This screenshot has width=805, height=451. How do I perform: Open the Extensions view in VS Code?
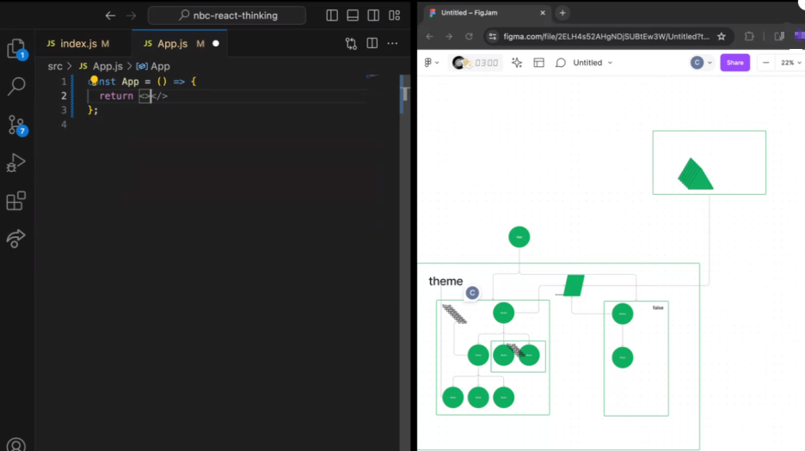click(16, 201)
